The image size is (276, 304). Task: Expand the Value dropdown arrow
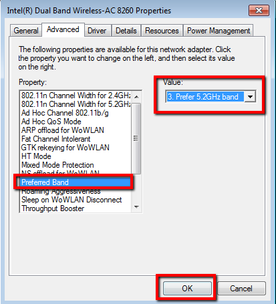250,97
